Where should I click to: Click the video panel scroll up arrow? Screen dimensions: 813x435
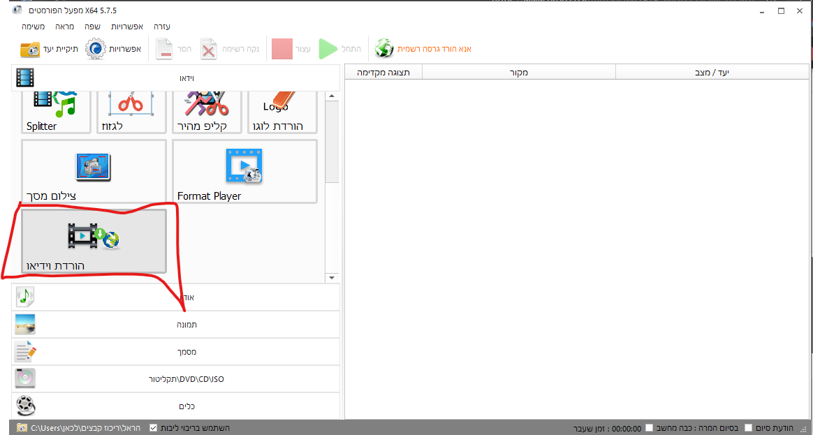[x=332, y=96]
